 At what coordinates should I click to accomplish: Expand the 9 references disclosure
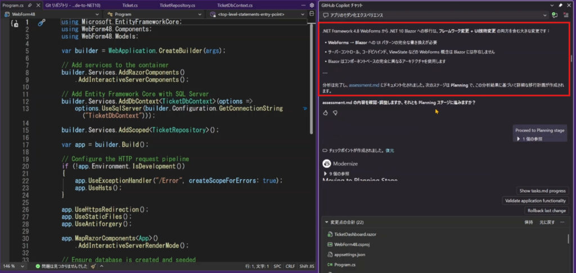pyautogui.click(x=325, y=174)
